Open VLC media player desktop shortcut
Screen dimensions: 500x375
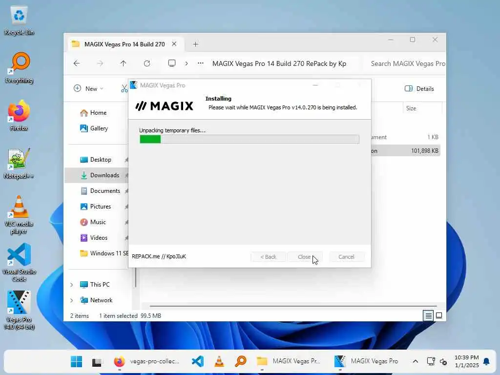[19, 215]
